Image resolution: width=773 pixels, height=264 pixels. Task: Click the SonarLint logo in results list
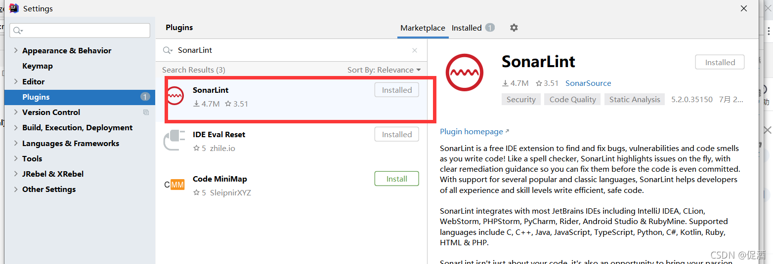click(174, 95)
